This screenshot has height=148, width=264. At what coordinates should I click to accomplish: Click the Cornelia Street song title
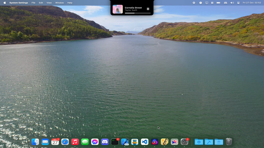pyautogui.click(x=133, y=8)
